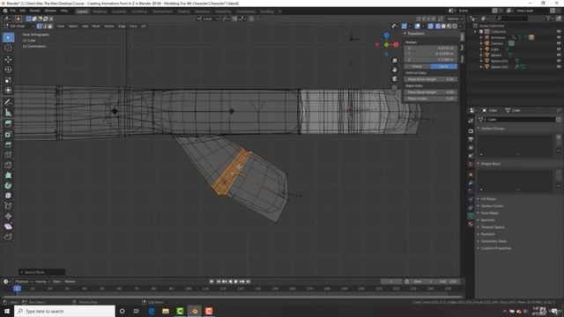Select the Move tool
564x317 pixels.
[x=8, y=59]
